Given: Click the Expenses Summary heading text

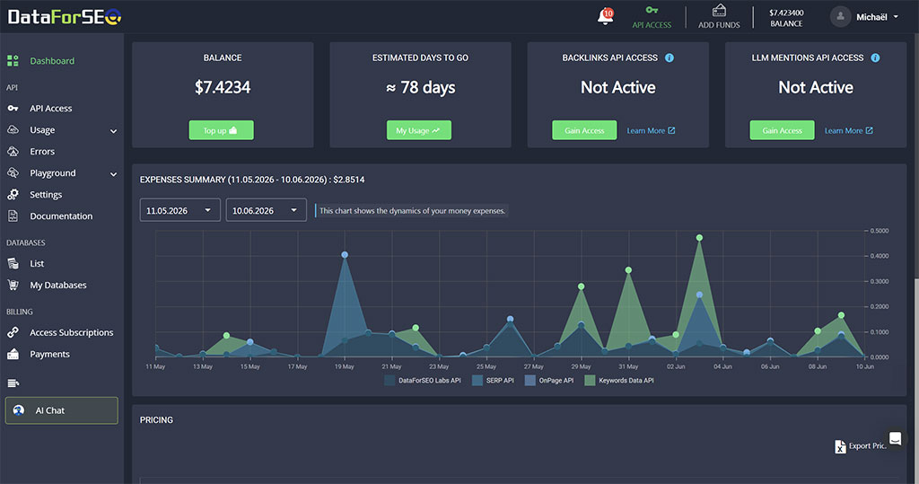Looking at the screenshot, I should tap(252, 180).
